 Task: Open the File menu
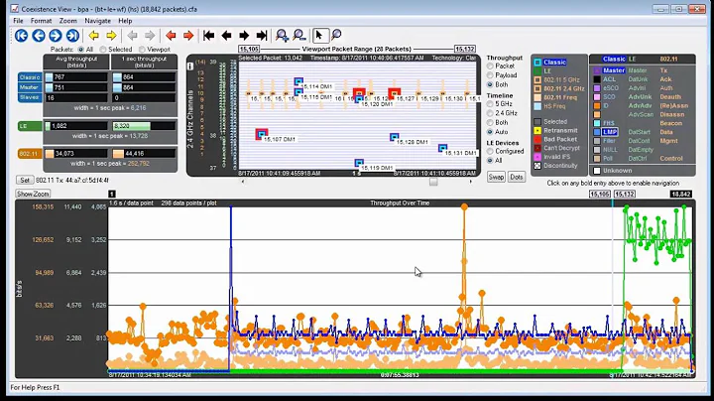click(18, 21)
